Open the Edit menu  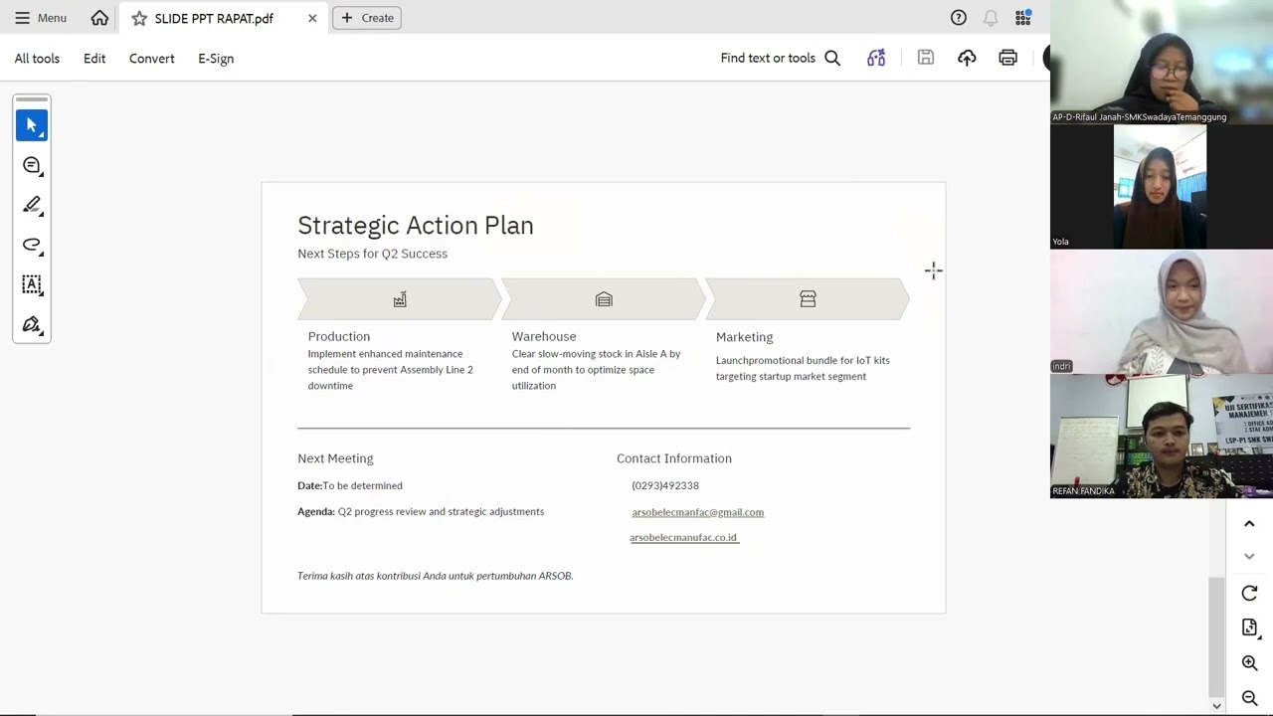pyautogui.click(x=94, y=59)
